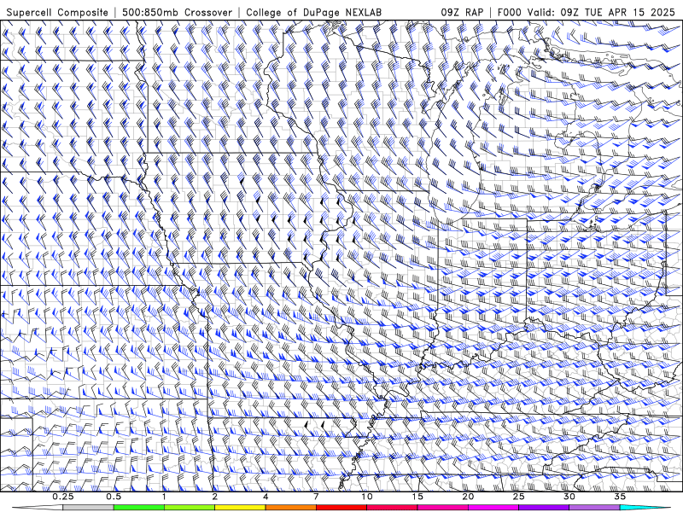
Task: Click the legend value 25
Action: (519, 497)
